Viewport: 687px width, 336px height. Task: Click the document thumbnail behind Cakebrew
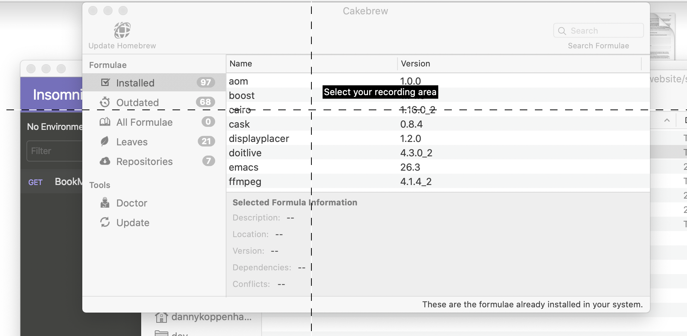pyautogui.click(x=662, y=36)
